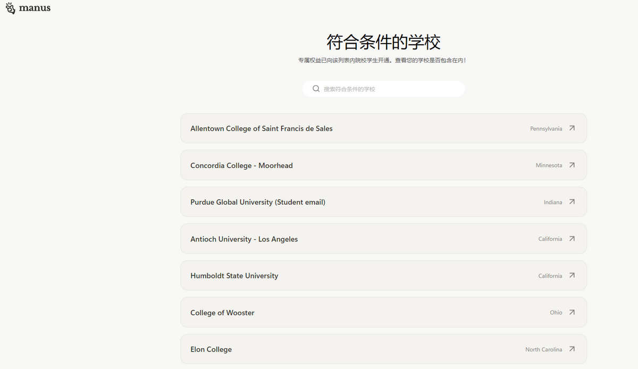Click the subtitle text under the heading
638x369 pixels.
click(382, 61)
